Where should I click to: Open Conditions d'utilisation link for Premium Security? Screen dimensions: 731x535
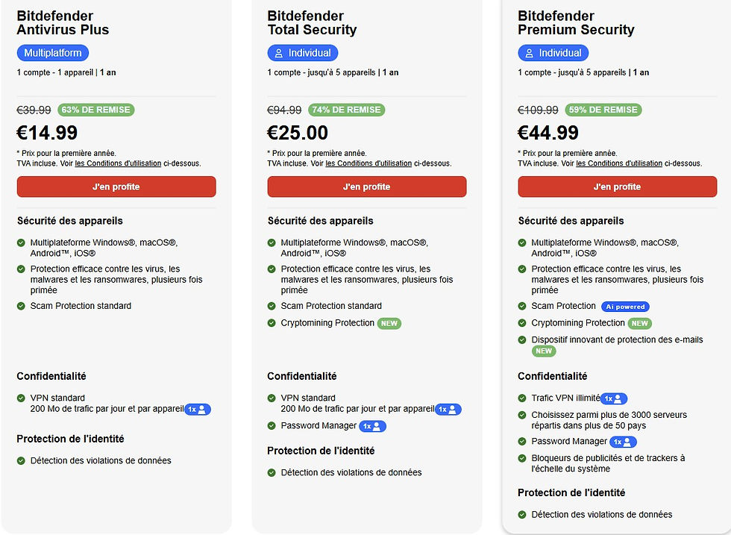pos(619,163)
